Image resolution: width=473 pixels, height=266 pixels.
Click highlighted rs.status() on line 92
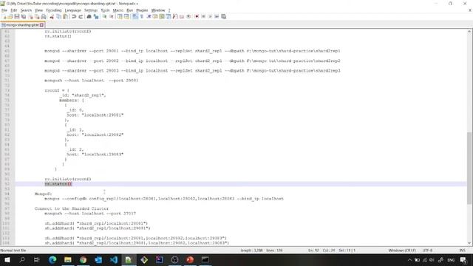[x=58, y=184]
